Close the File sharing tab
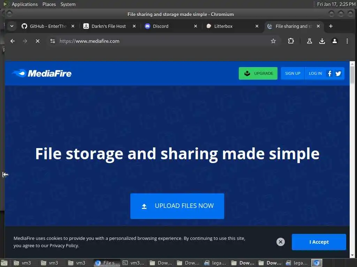 pos(318,26)
